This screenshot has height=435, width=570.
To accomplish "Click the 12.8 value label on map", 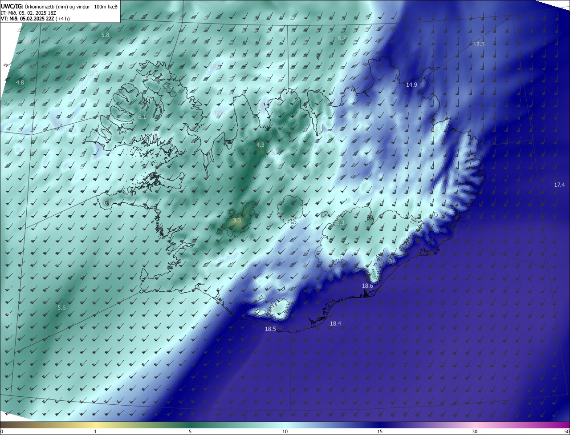I will (x=479, y=44).
